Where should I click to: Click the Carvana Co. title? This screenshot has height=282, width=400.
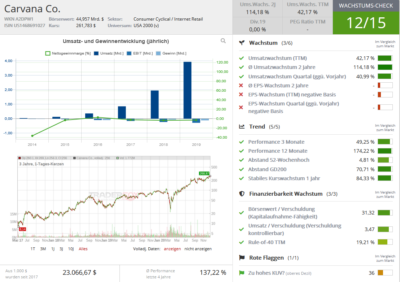tap(32, 9)
